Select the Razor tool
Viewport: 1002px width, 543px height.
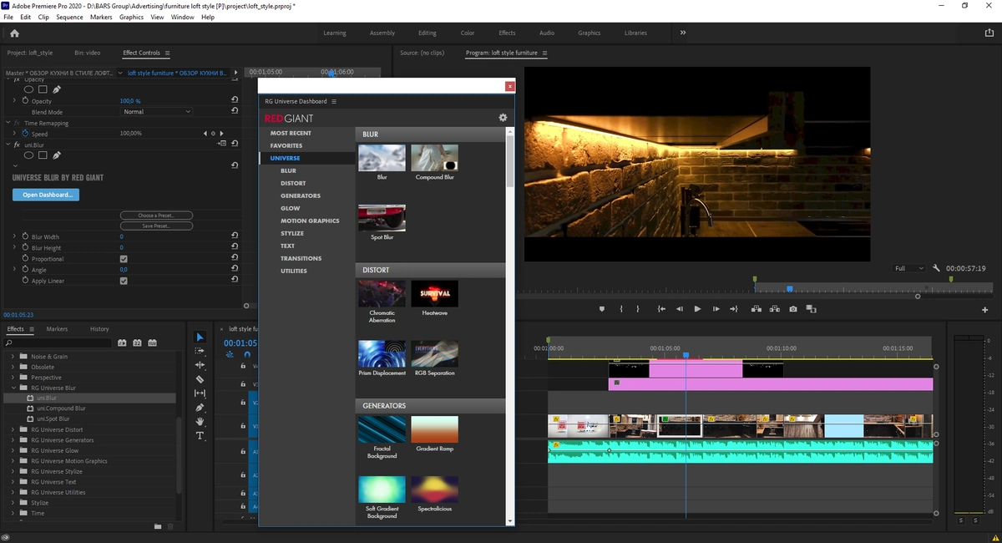coord(200,379)
